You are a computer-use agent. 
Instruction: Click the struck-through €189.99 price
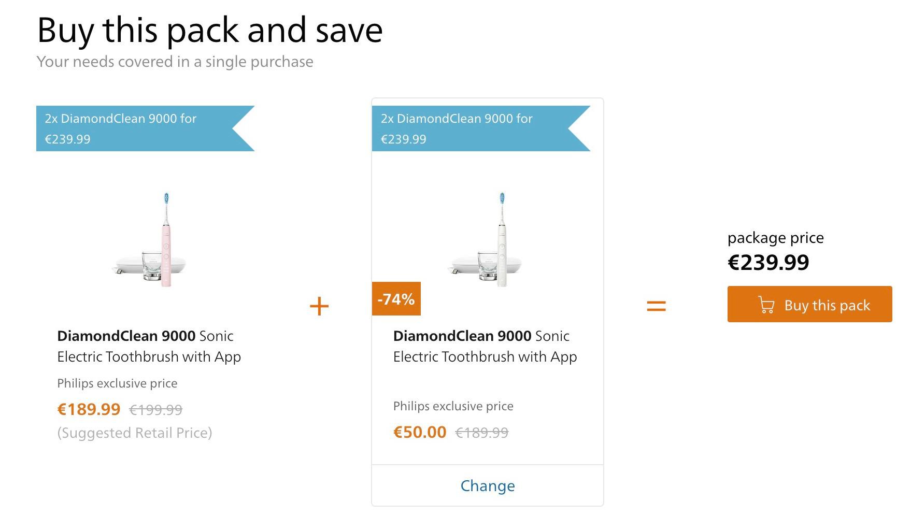click(481, 432)
